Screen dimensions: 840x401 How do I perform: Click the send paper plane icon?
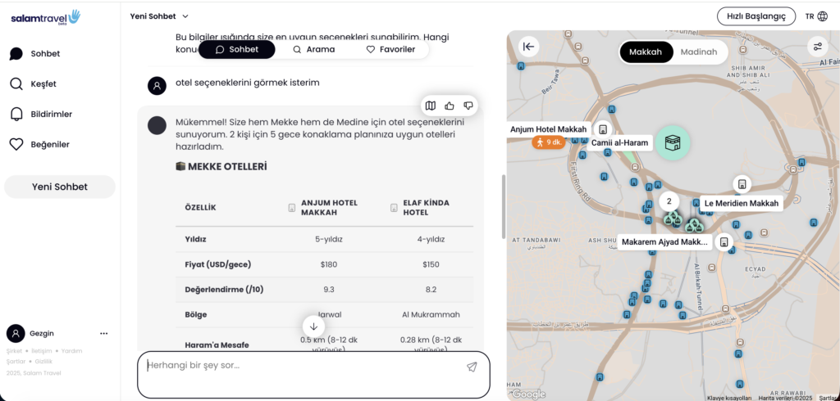click(x=472, y=367)
